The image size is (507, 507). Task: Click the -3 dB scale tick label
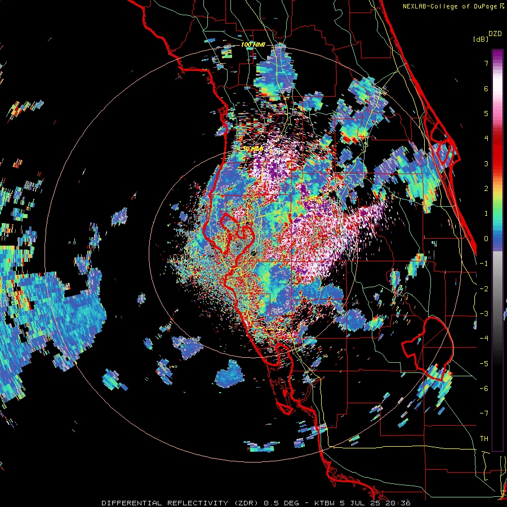click(x=484, y=314)
